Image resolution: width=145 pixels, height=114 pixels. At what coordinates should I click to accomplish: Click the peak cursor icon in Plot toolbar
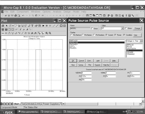coord(9,33)
